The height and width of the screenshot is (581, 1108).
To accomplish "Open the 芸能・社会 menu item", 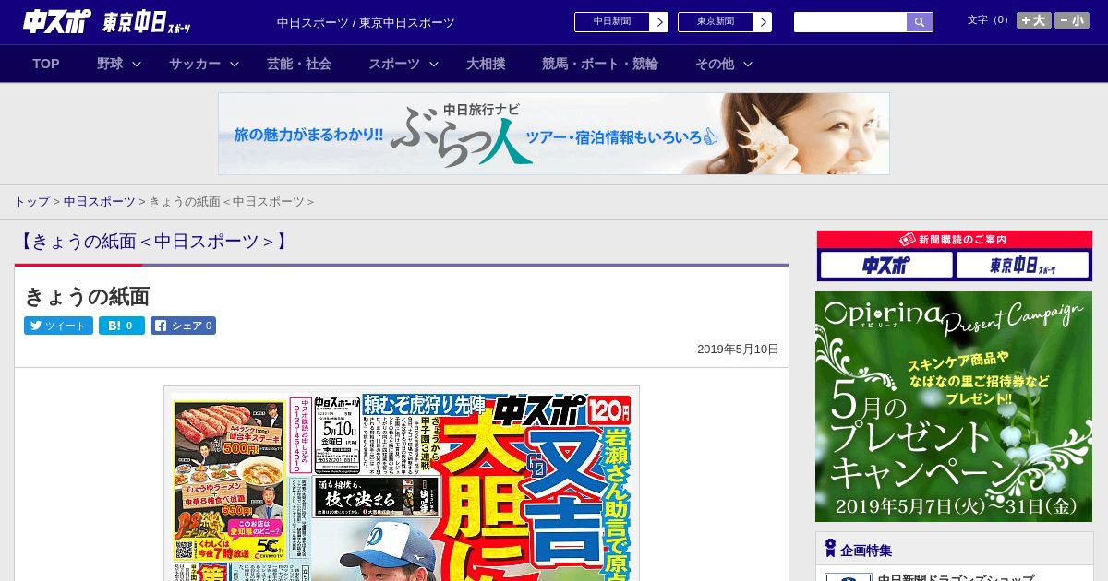I will [x=299, y=64].
